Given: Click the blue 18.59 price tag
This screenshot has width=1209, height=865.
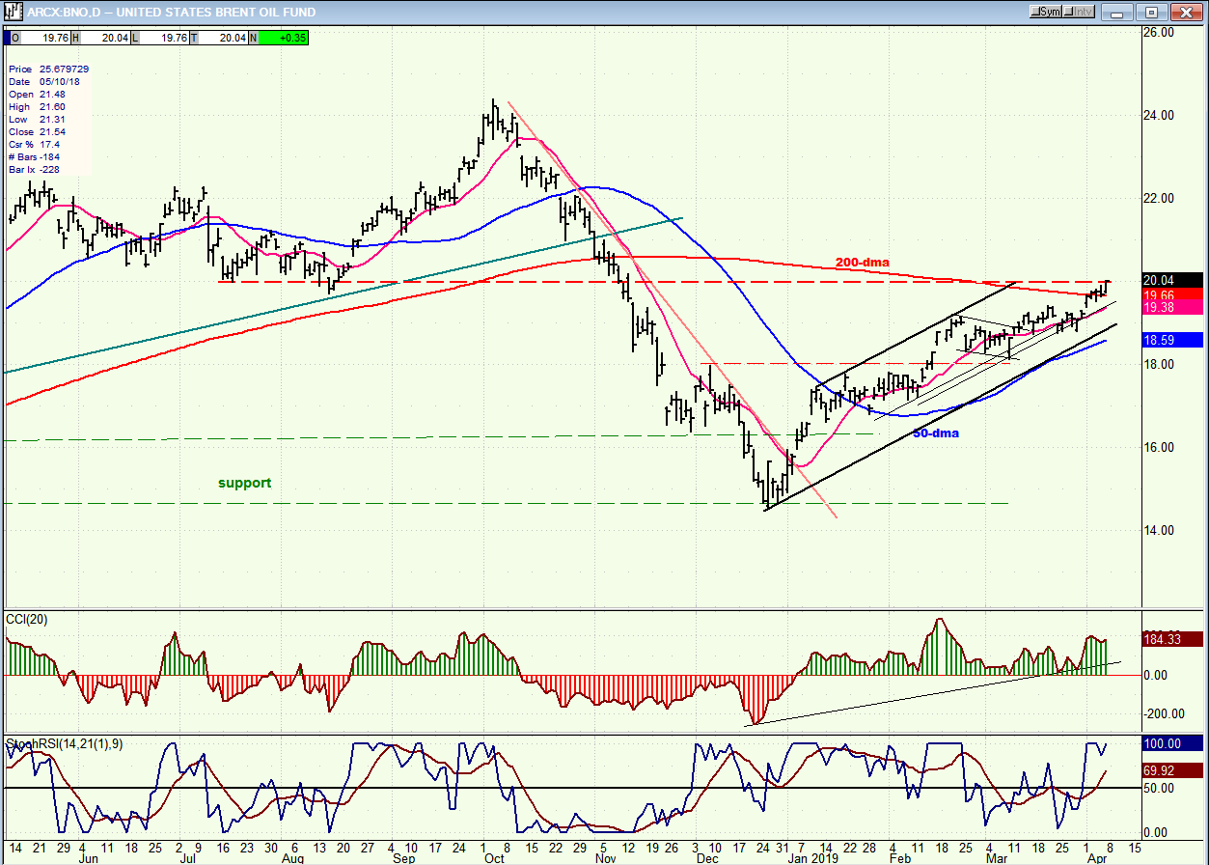Looking at the screenshot, I should pyautogui.click(x=1174, y=340).
